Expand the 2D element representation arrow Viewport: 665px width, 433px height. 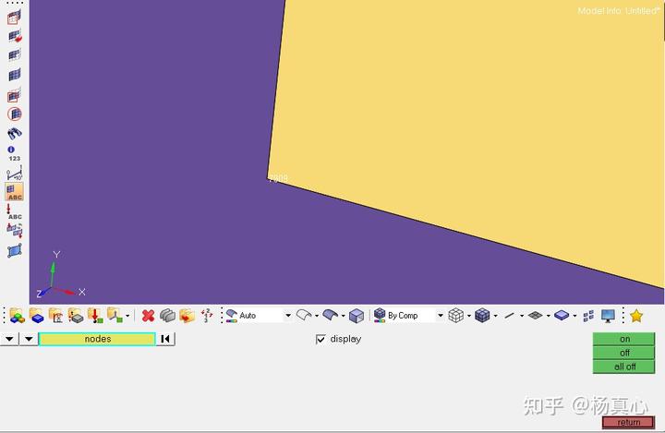[549, 316]
